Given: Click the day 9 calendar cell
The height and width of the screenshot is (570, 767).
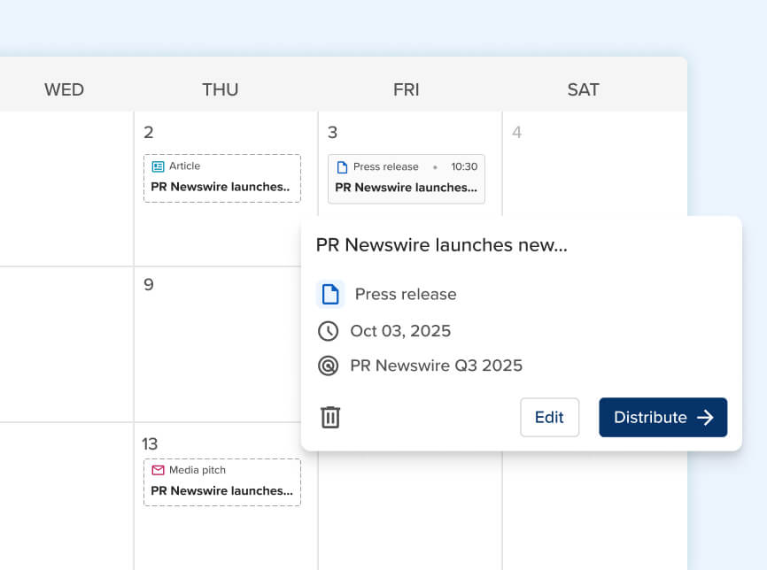Looking at the screenshot, I should pos(221,354).
